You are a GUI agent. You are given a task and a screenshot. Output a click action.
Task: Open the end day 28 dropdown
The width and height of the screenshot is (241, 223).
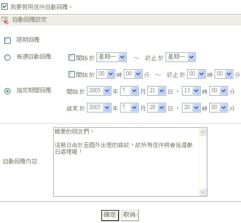(x=157, y=108)
